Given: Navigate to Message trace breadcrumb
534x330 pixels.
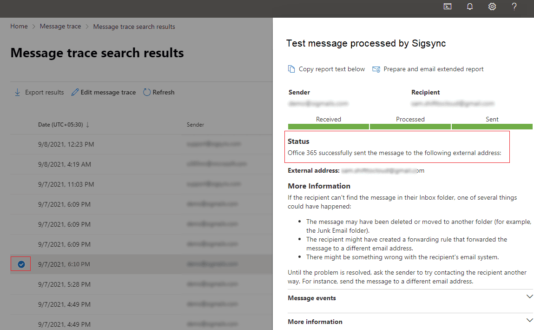Looking at the screenshot, I should [x=60, y=27].
